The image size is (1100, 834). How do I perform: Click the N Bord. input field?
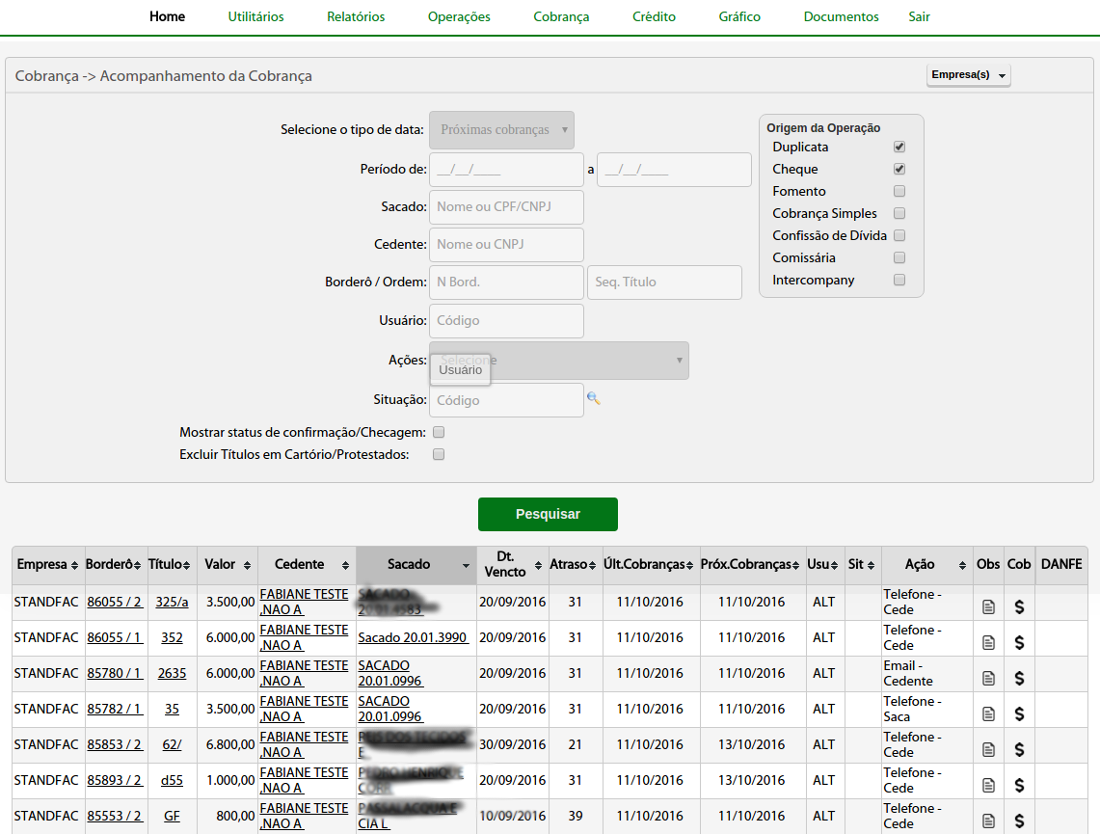pos(506,282)
